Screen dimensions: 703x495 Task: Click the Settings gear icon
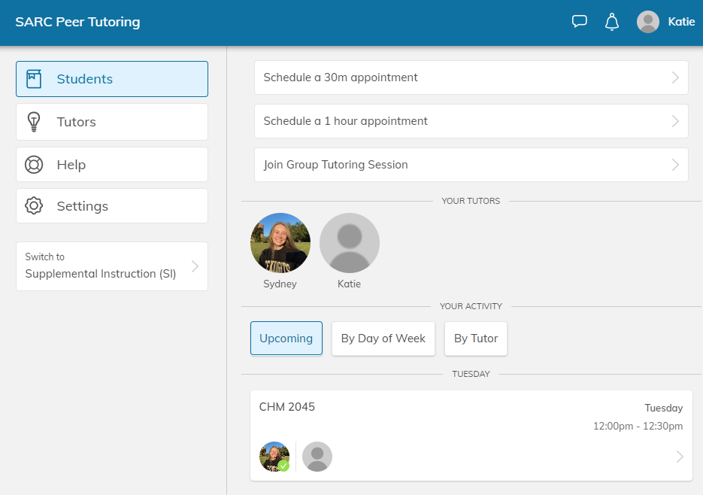(34, 206)
